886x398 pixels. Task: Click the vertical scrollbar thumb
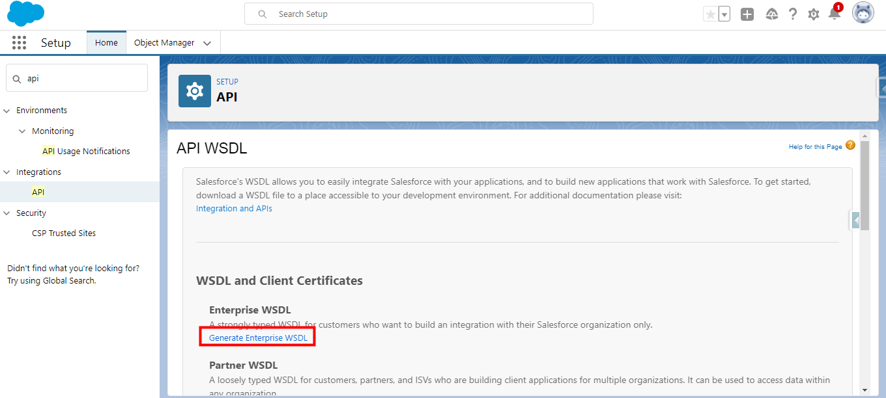tap(865, 185)
